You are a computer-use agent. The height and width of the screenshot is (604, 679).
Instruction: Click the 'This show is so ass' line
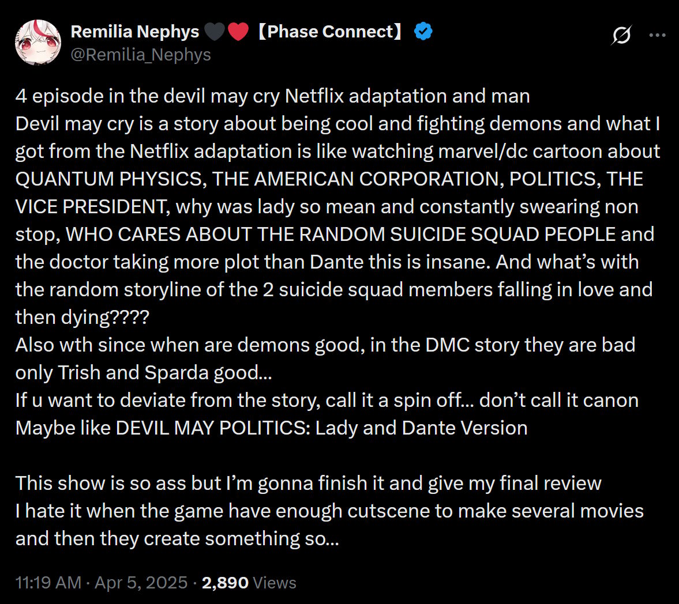308,484
